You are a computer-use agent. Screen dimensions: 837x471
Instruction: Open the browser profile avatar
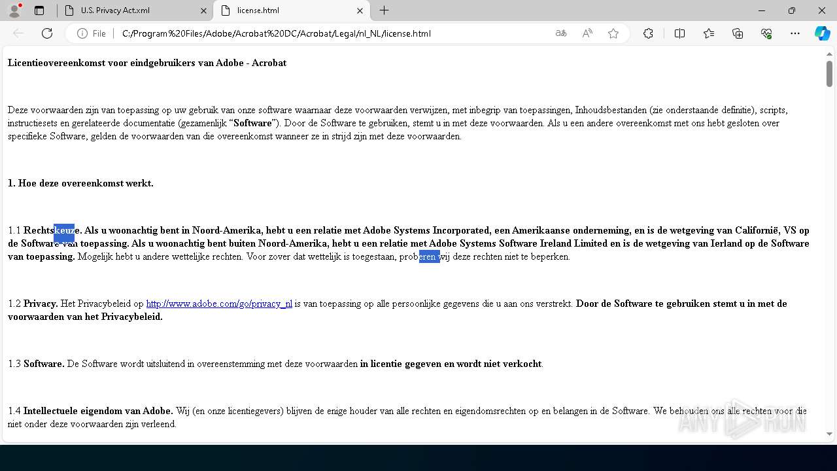coord(14,10)
